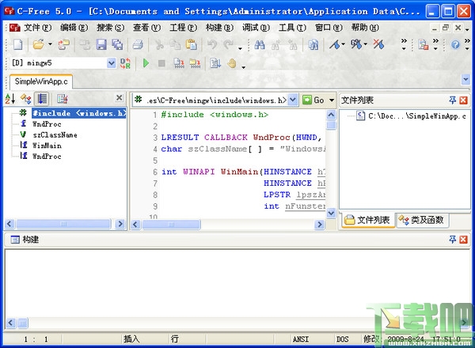Click the debug/release switch icon
Image resolution: width=475 pixels, height=348 pixels.
tap(125, 63)
